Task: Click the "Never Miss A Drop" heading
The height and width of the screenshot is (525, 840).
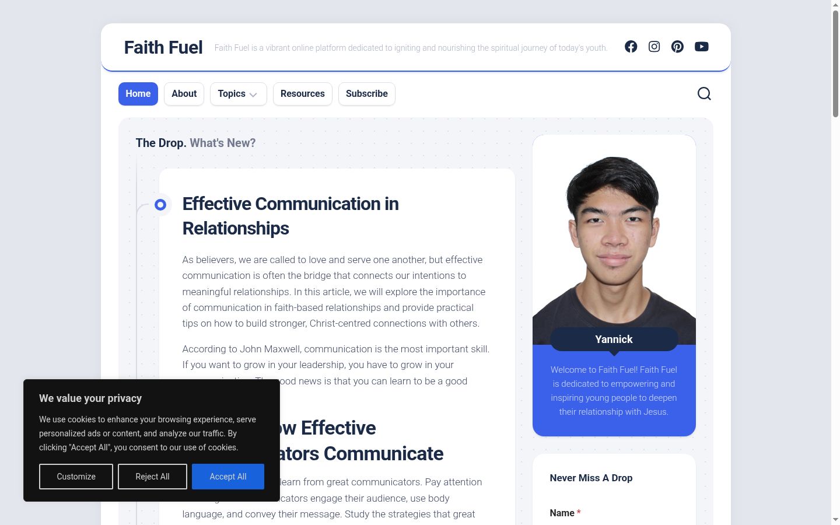Action: point(591,478)
